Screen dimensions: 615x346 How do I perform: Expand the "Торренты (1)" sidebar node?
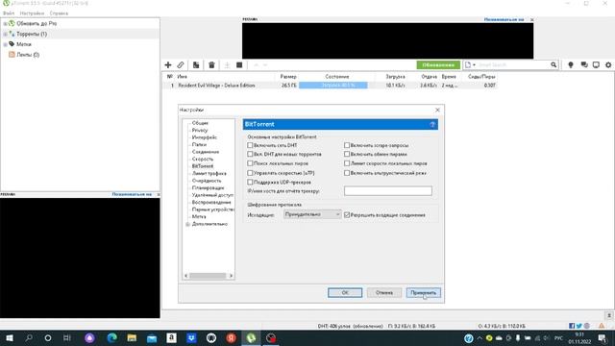(5, 35)
